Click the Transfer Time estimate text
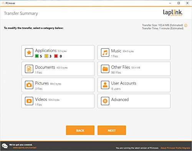Image resolution: width=192 pixels, height=151 pixels. [x=163, y=28]
